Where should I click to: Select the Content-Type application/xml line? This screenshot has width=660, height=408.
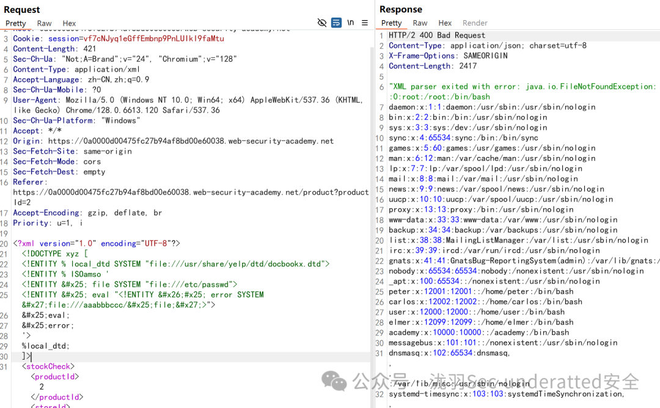pos(76,70)
